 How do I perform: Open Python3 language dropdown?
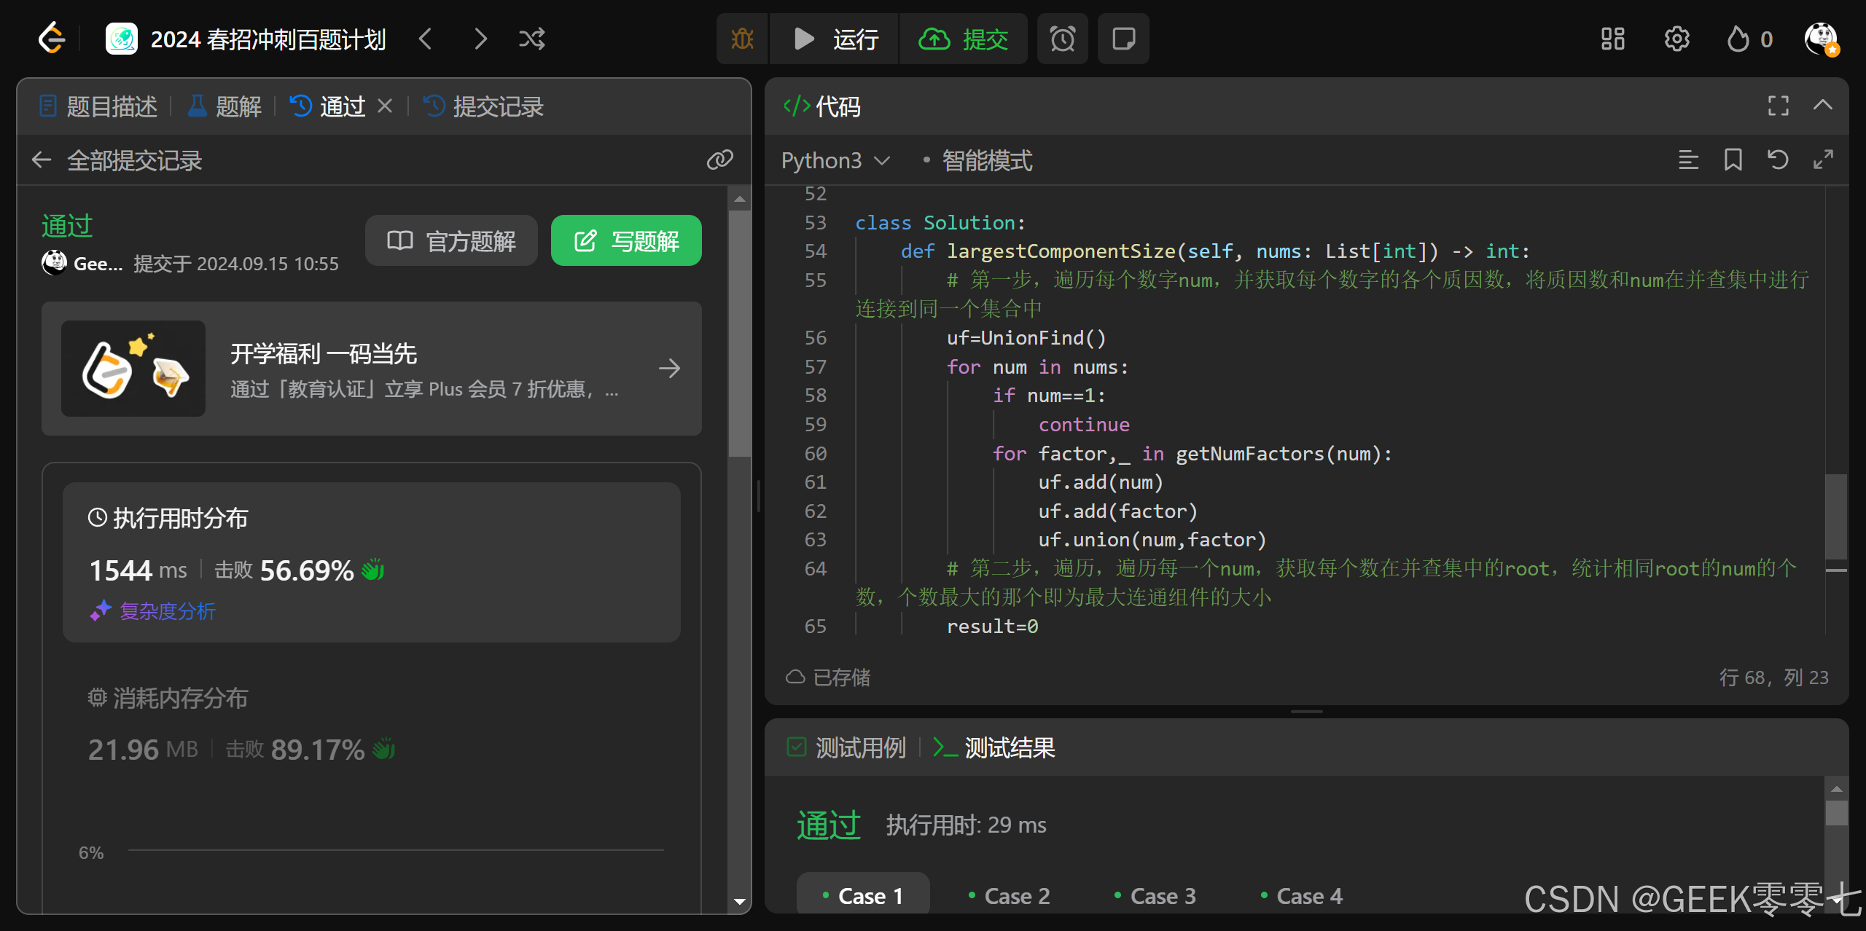835,160
